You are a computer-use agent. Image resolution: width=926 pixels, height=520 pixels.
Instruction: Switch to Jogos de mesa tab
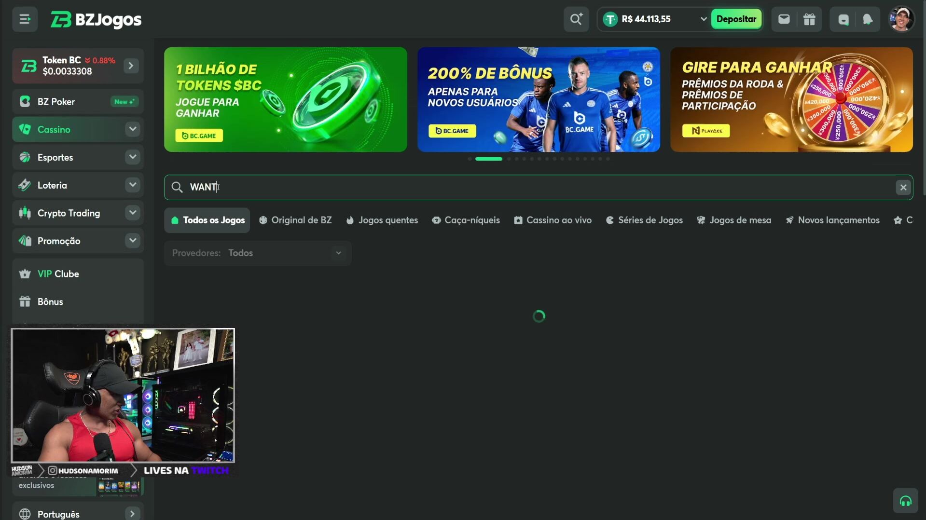(734, 220)
